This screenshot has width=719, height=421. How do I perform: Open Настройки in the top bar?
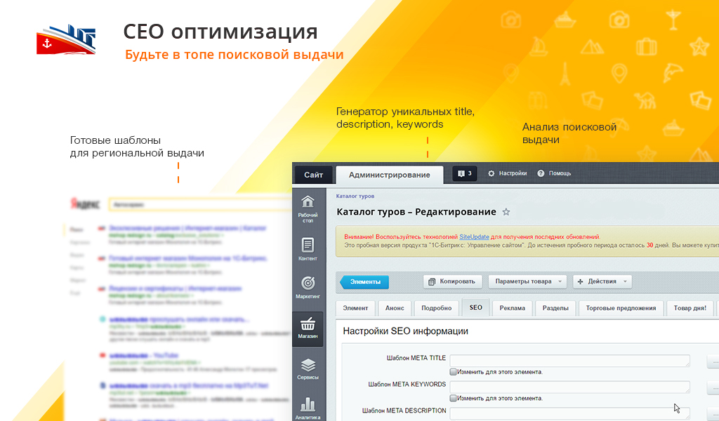point(507,173)
